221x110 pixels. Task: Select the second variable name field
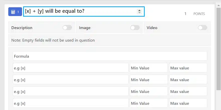(x=71, y=79)
